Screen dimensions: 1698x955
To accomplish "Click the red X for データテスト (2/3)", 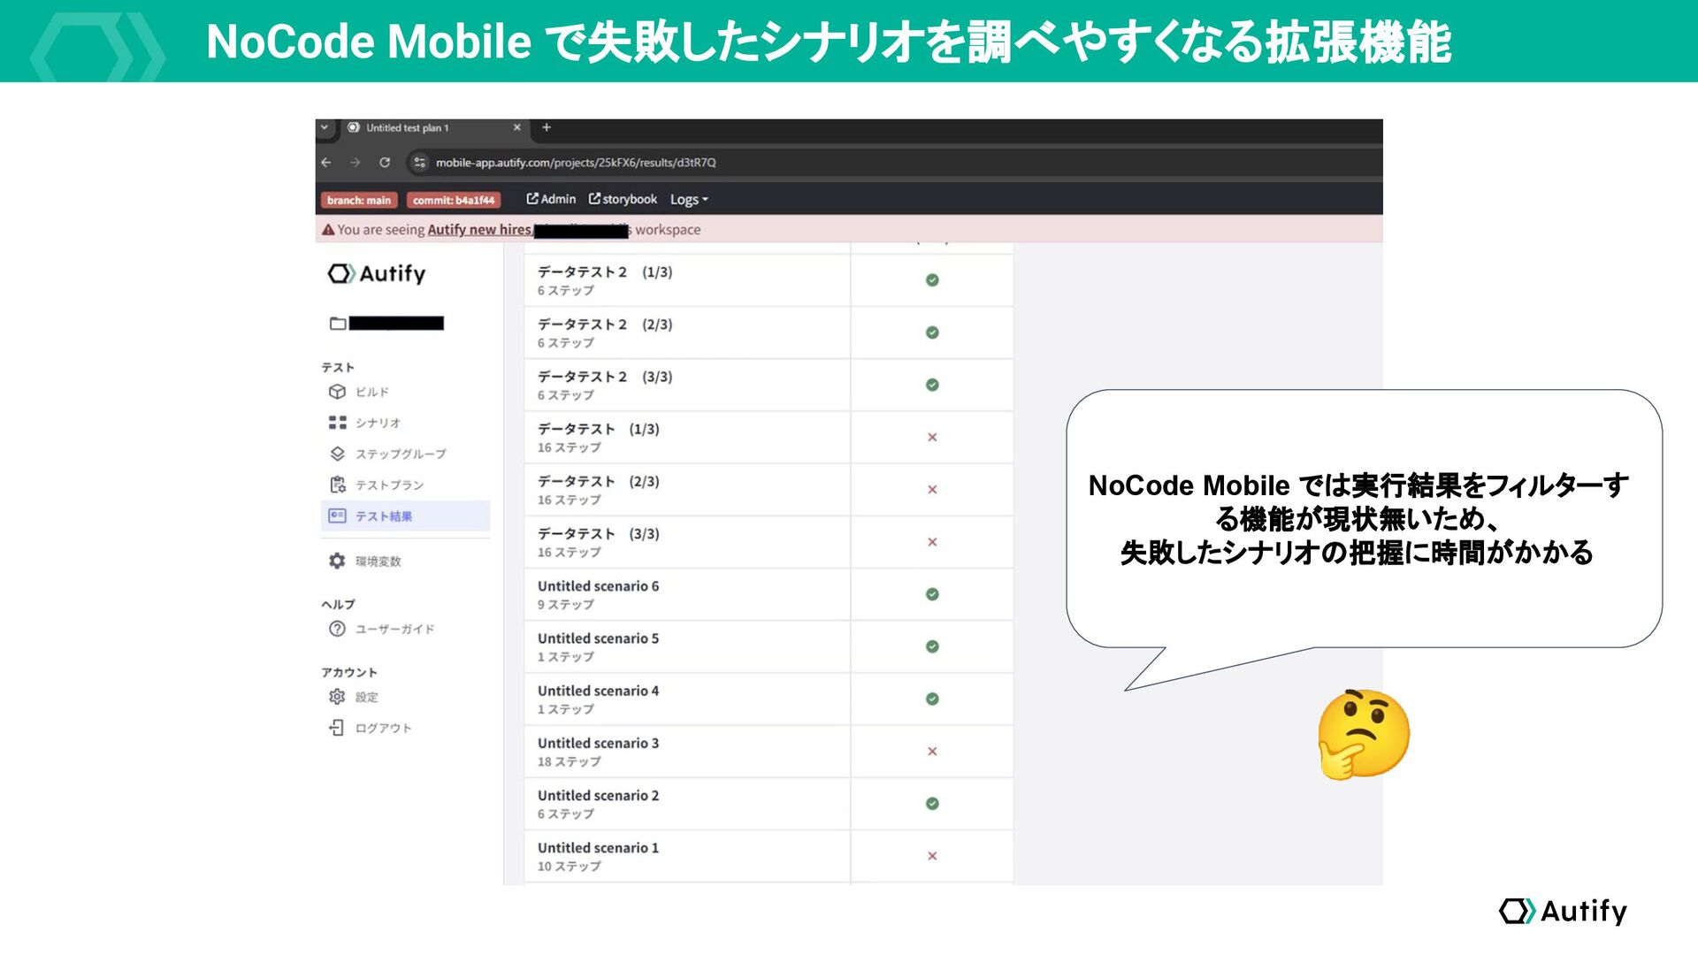I will coord(932,490).
